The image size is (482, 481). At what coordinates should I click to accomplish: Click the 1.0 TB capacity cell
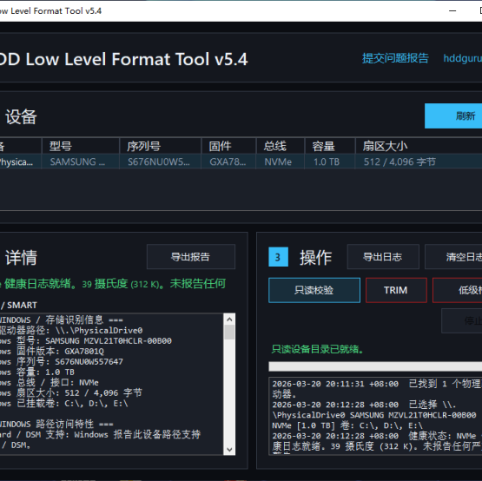click(x=330, y=161)
